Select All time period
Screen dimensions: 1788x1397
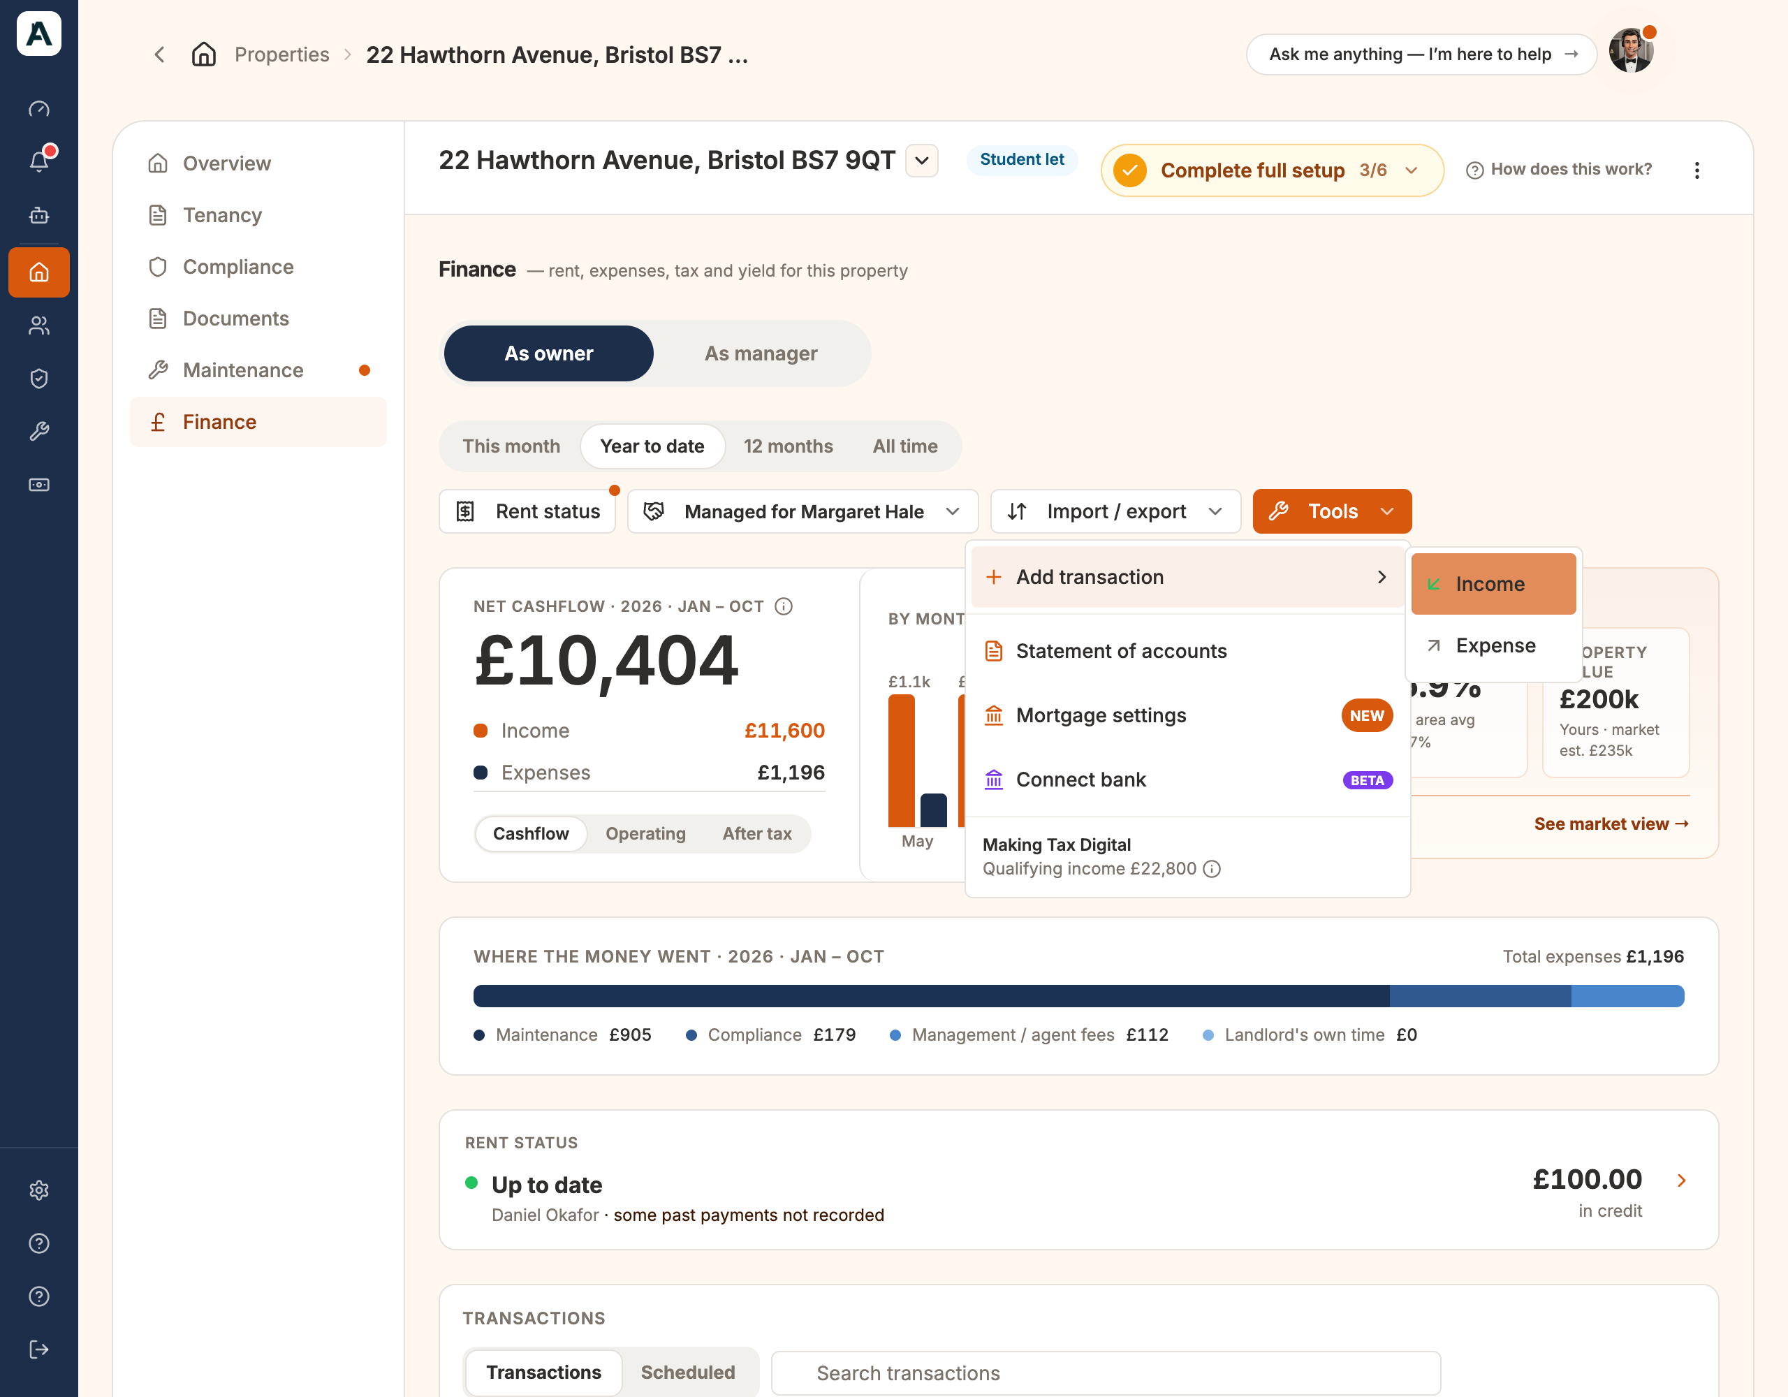[905, 446]
